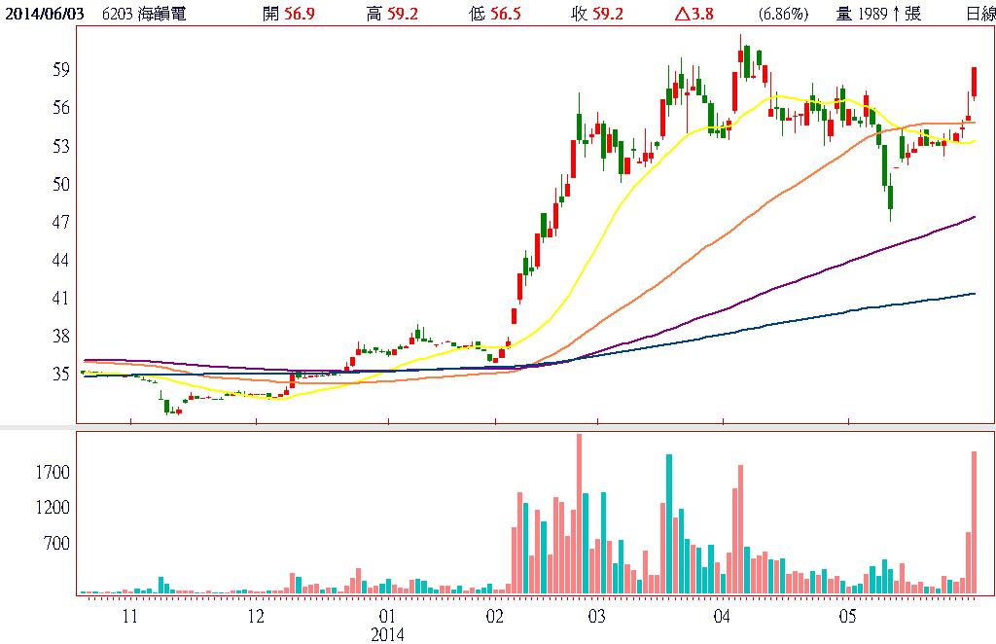Click the tallest volume bar in the volume panel

pos(579,514)
